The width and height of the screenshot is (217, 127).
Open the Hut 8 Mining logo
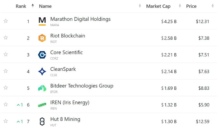click(x=42, y=122)
